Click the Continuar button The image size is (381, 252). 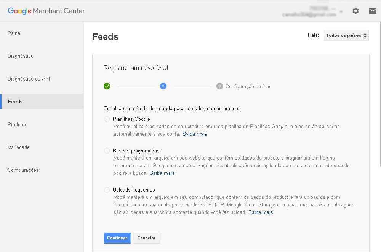pyautogui.click(x=117, y=238)
